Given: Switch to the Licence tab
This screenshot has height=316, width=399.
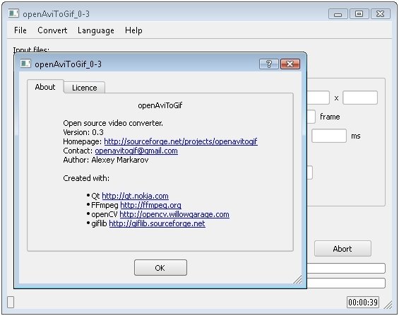Looking at the screenshot, I should click(x=85, y=88).
